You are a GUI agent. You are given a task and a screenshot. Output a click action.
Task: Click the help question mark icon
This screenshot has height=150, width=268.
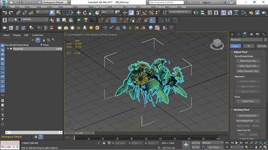[x=171, y=28]
